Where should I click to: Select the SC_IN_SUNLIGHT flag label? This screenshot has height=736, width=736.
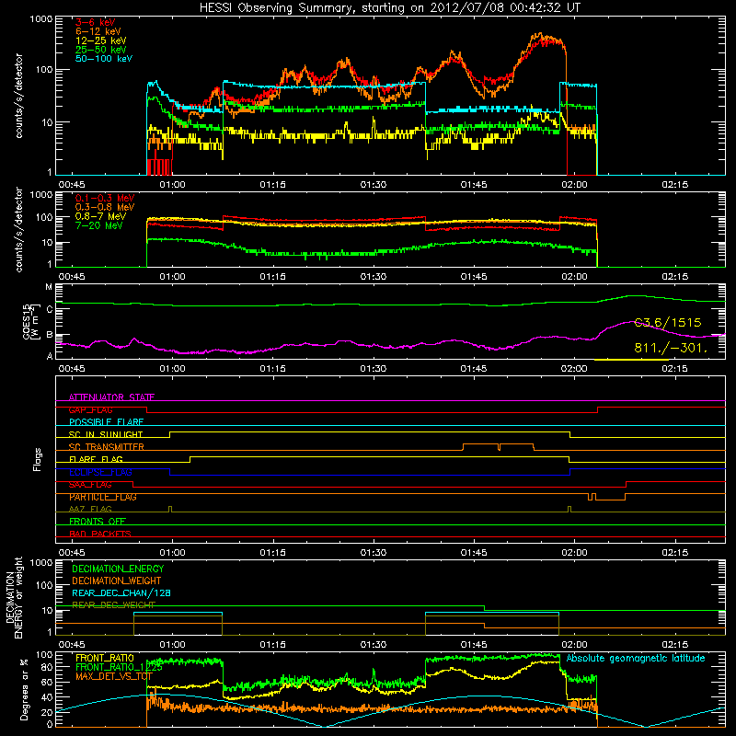[106, 434]
